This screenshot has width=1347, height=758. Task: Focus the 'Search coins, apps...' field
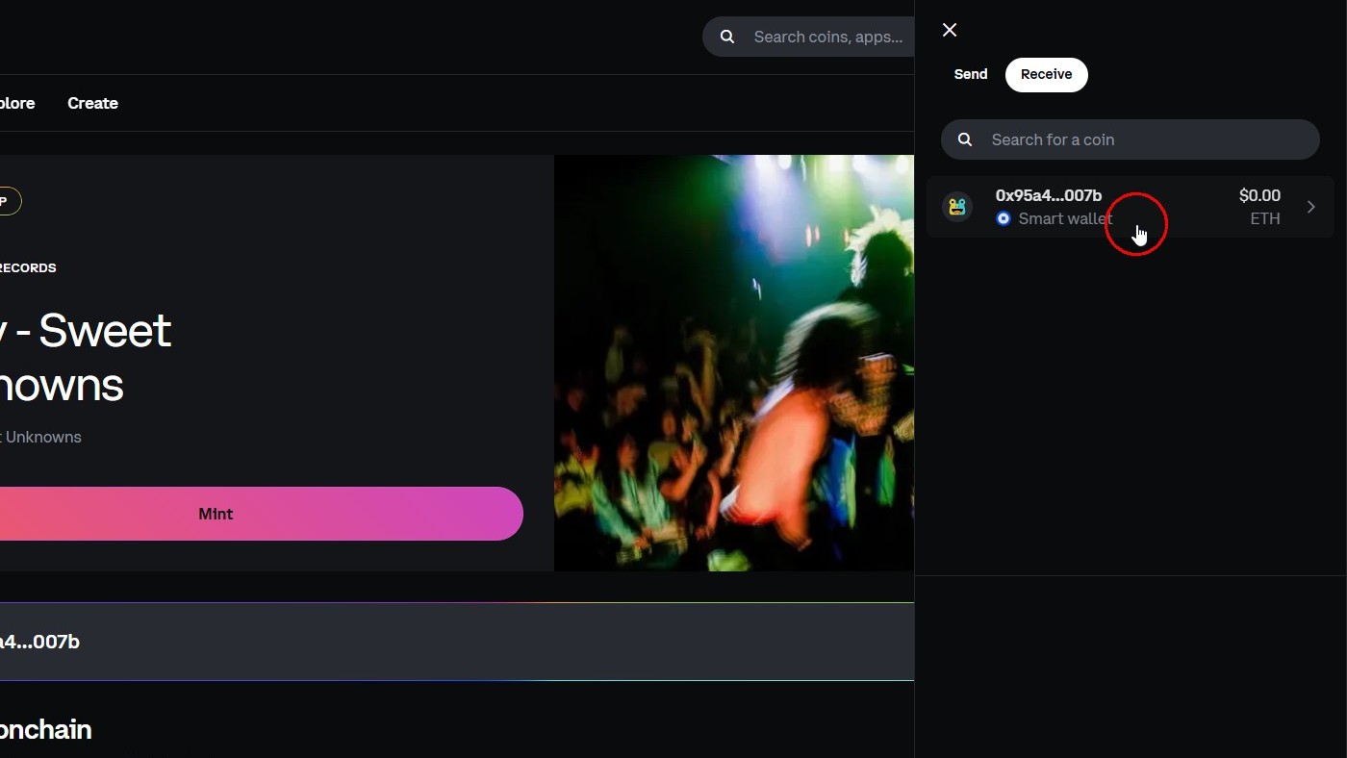[x=808, y=37]
